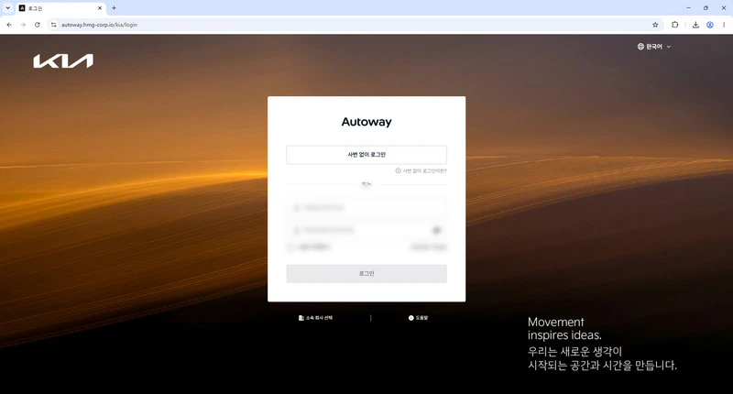Open the tab search dropdown arrow
733x394 pixels.
pos(7,8)
